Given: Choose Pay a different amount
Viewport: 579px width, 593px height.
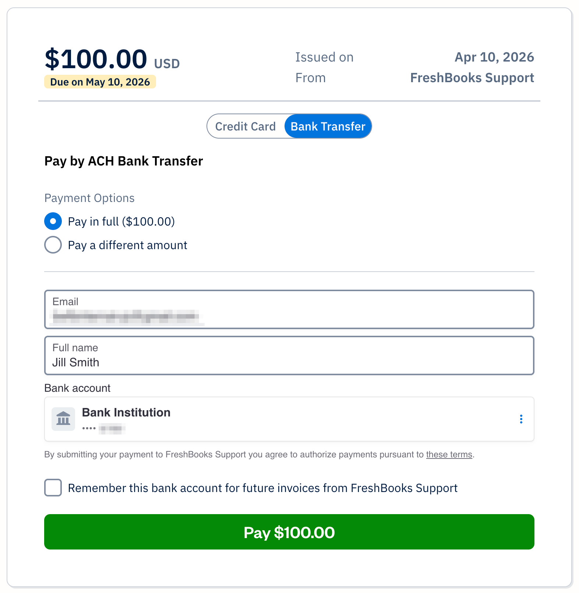Looking at the screenshot, I should (x=53, y=245).
